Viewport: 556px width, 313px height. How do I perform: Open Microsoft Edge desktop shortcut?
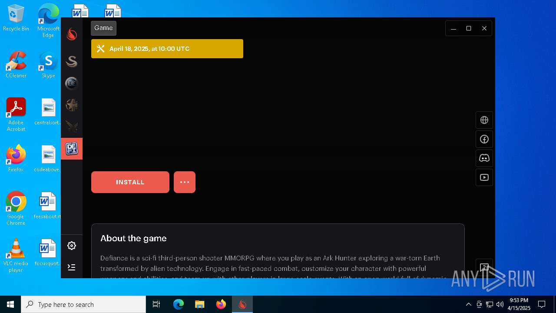[x=48, y=21]
